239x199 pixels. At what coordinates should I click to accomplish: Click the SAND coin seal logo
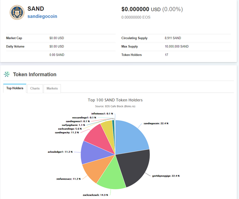pyautogui.click(x=17, y=12)
